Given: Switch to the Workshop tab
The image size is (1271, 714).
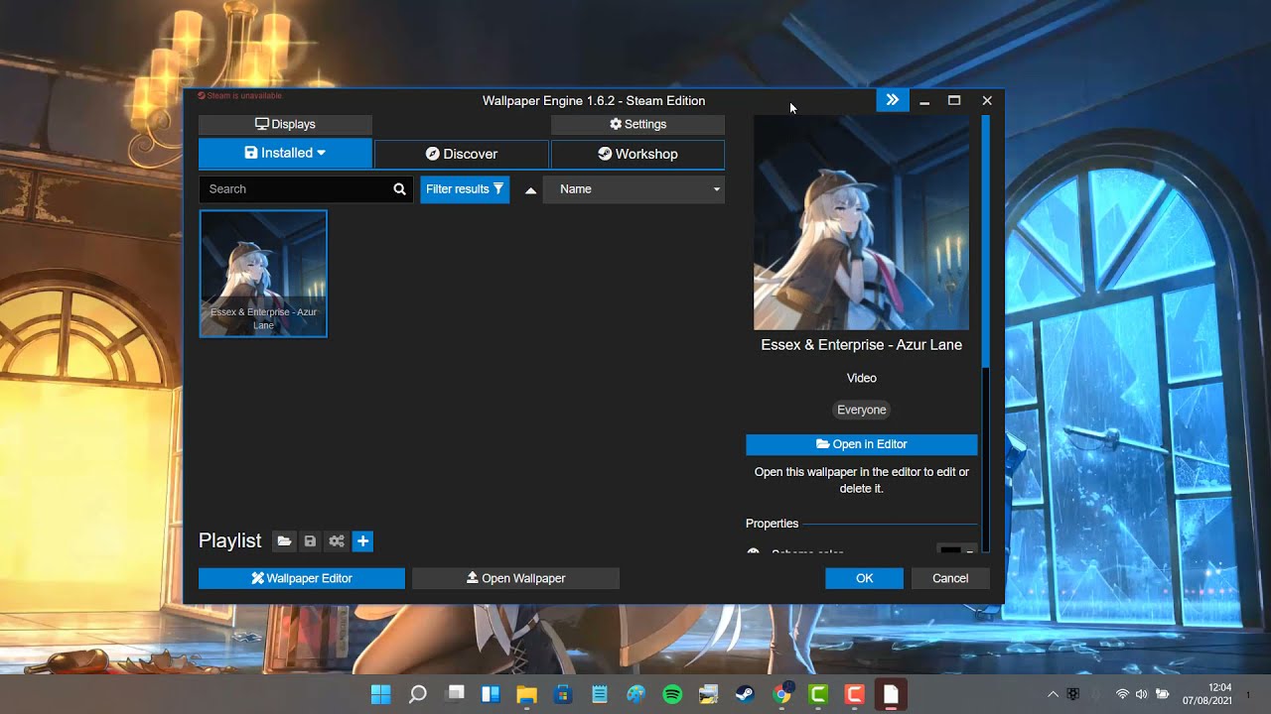Looking at the screenshot, I should coord(637,154).
